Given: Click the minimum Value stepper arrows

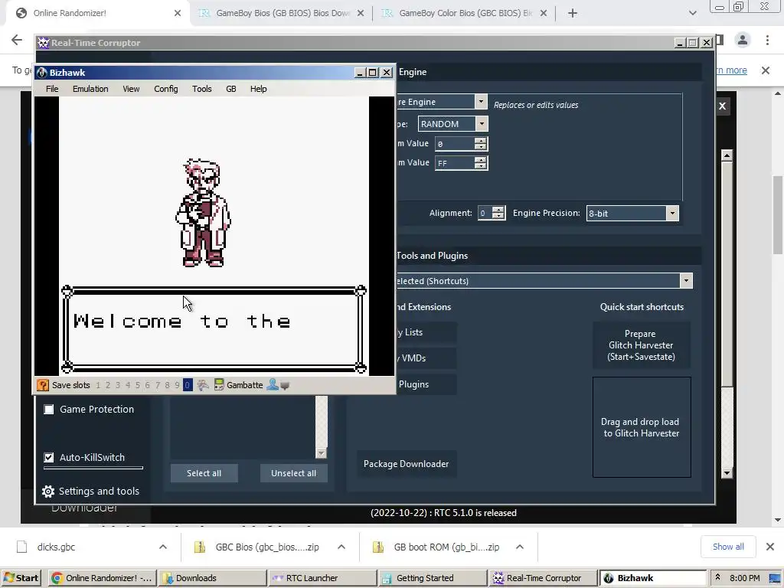Looking at the screenshot, I should tap(481, 144).
